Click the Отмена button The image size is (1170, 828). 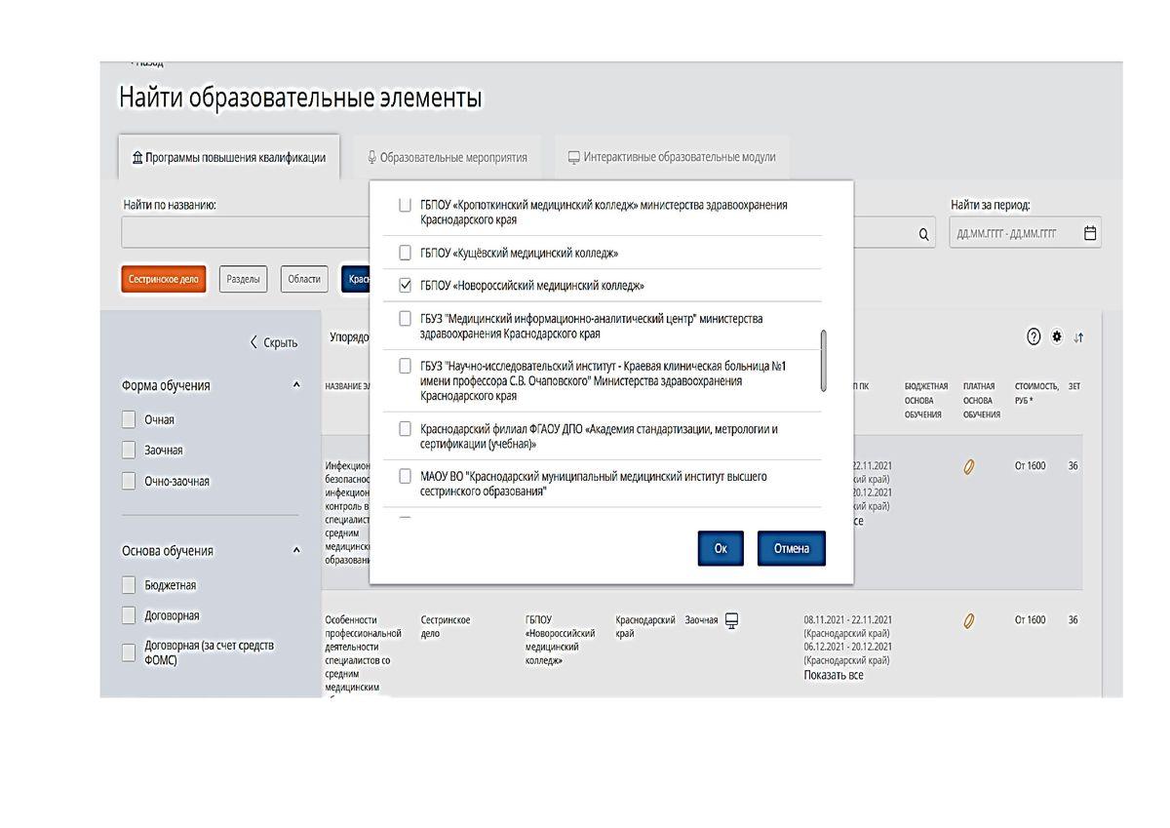click(x=792, y=548)
